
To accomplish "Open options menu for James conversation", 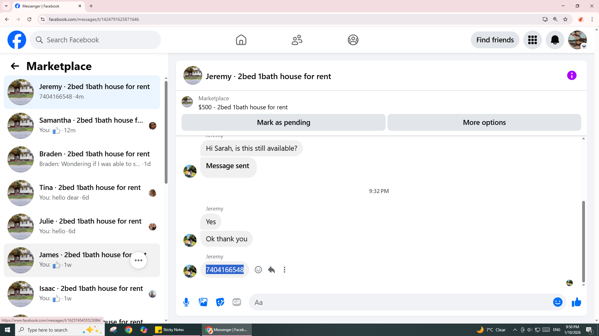I will [x=139, y=260].
